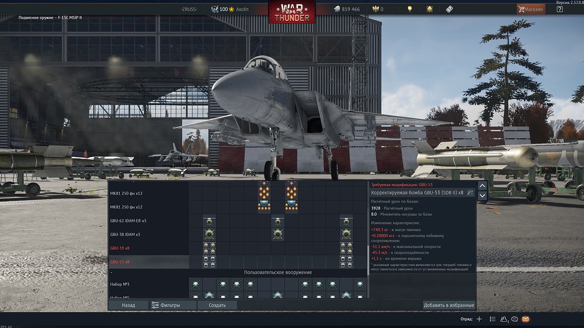Click the -45.3 м/с climb rate line
Image resolution: width=584 pixels, height=328 pixels.
click(399, 253)
